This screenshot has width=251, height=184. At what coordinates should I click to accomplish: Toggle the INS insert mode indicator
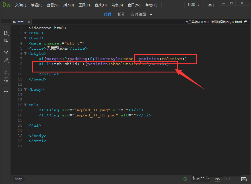click(217, 179)
